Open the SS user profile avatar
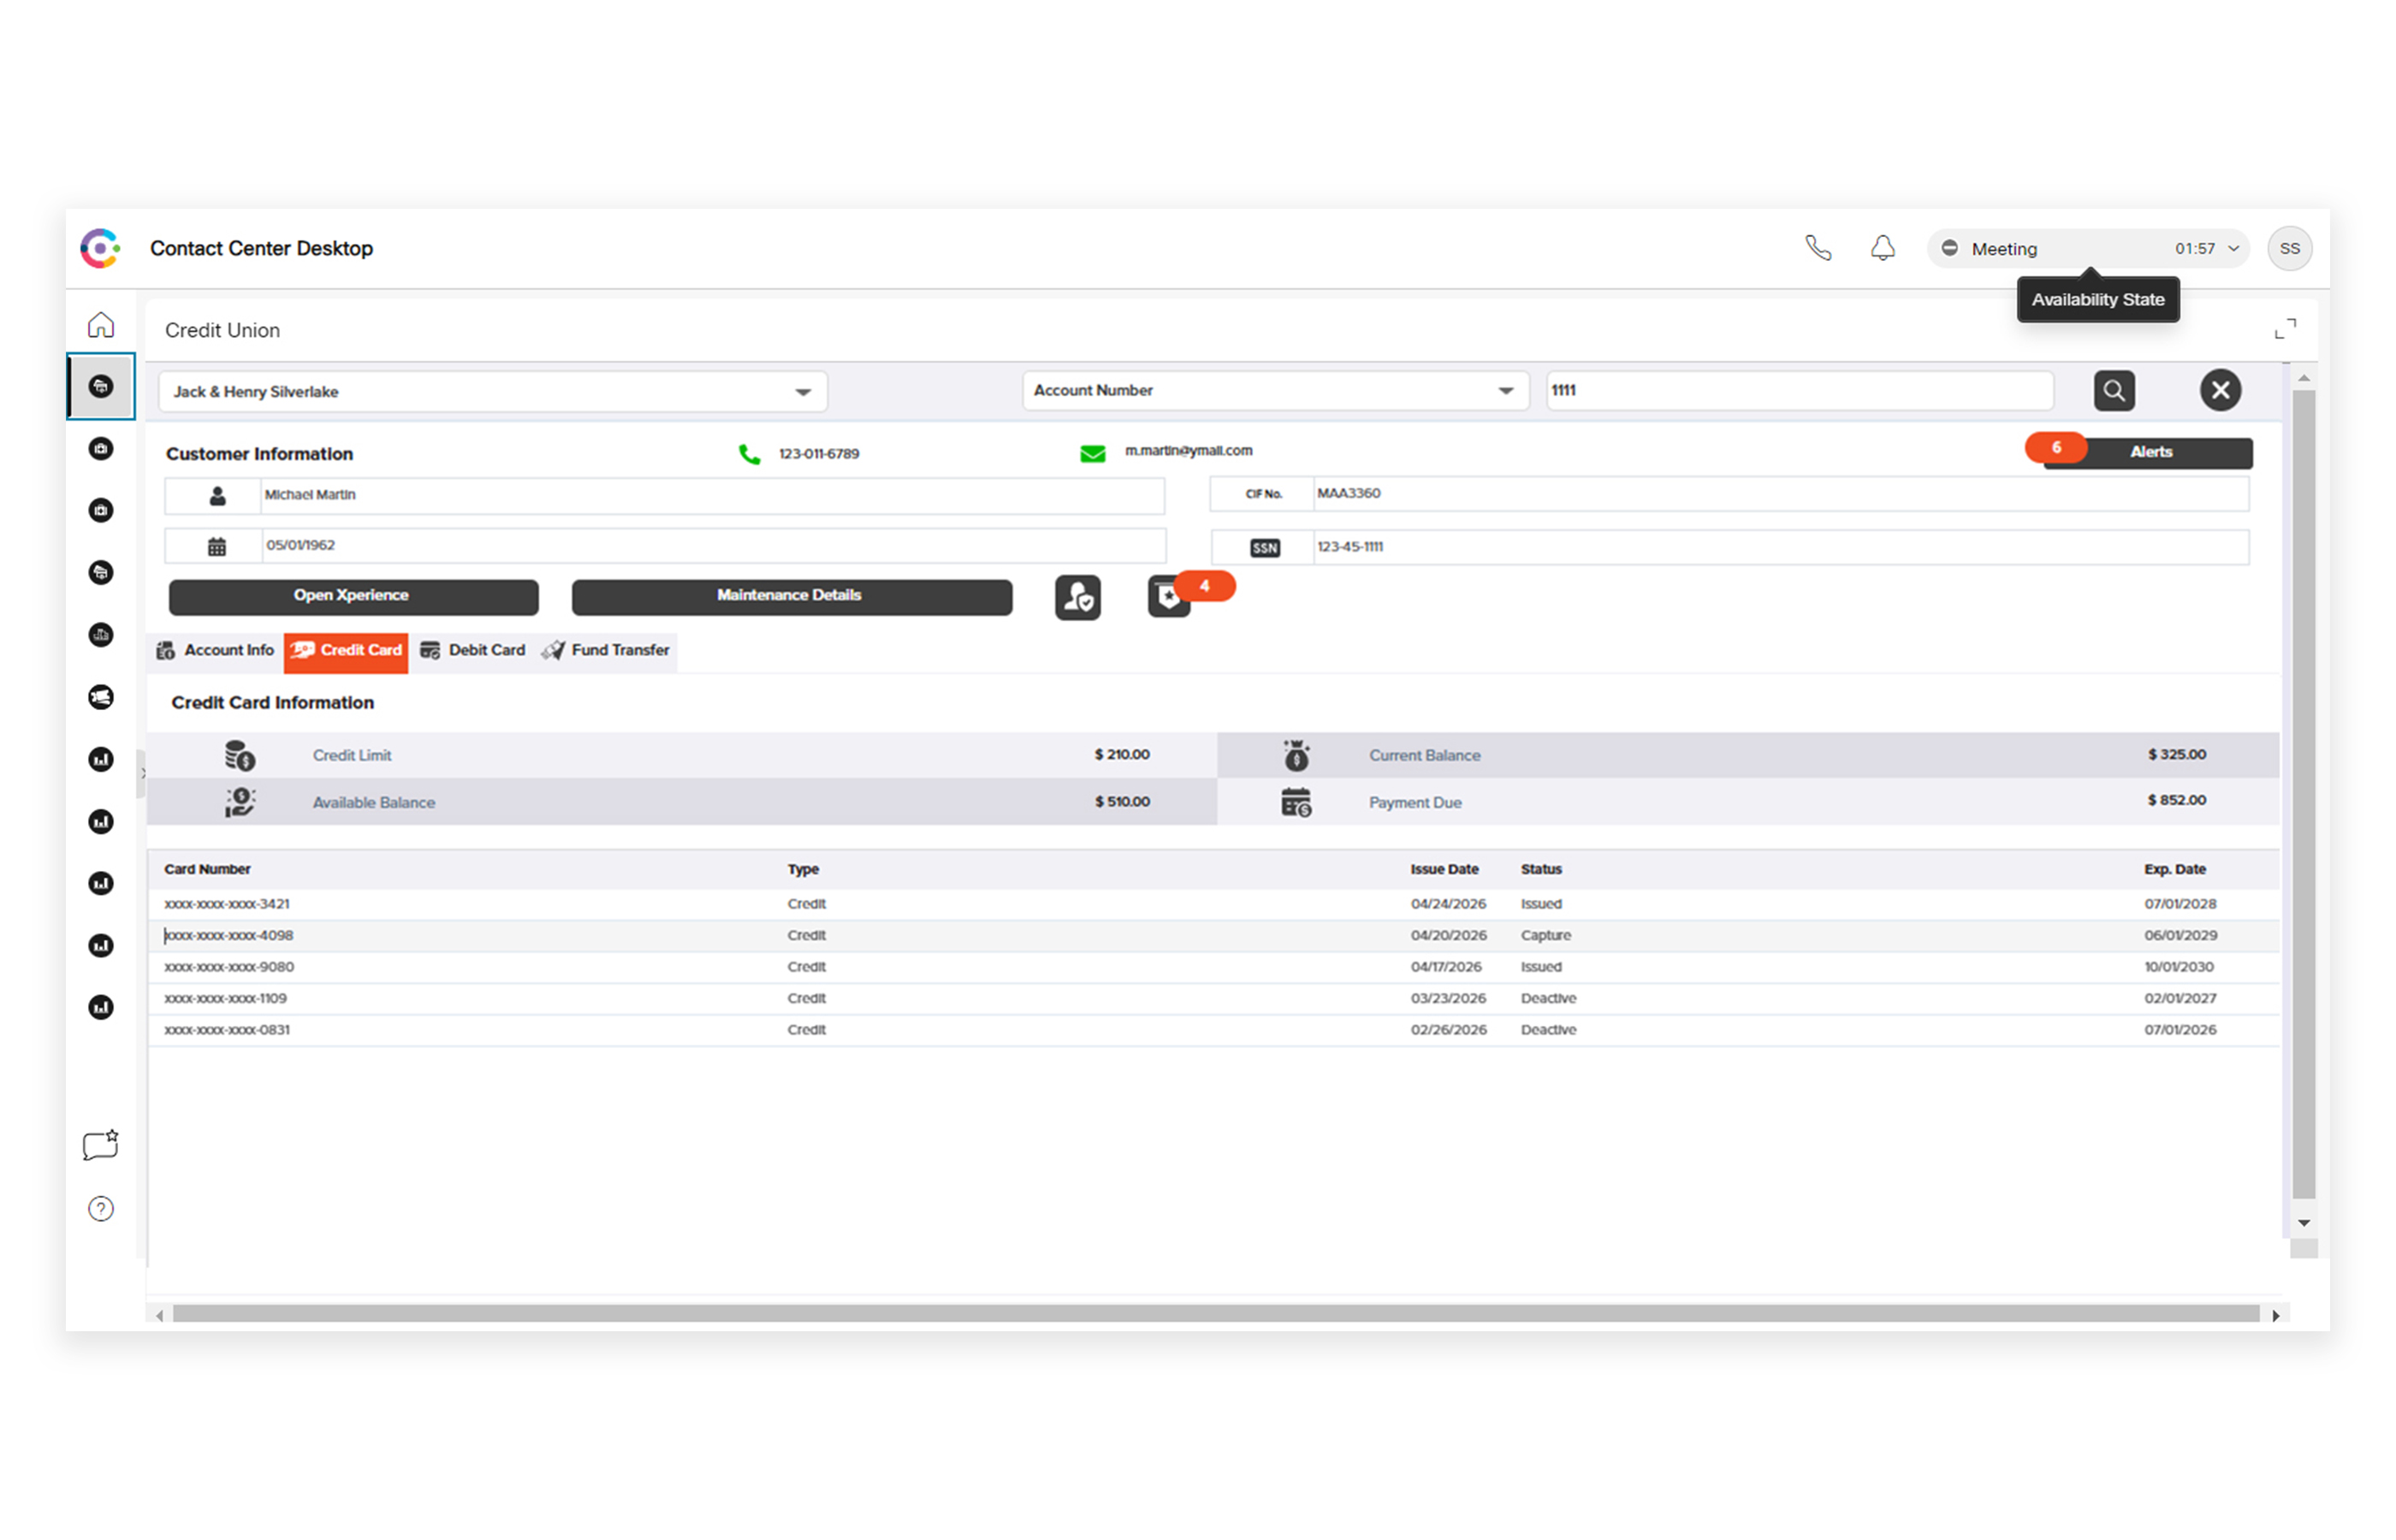Screen dimensions: 2396x1540 [x=2289, y=248]
